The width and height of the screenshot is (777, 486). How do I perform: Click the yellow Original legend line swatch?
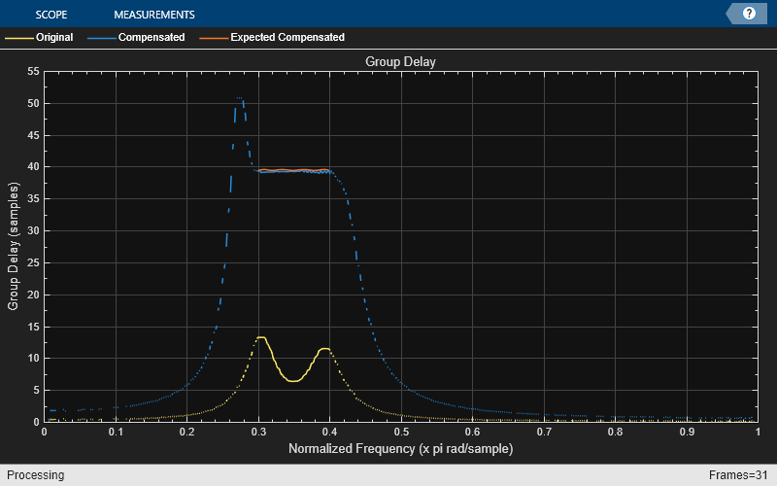pyautogui.click(x=18, y=38)
